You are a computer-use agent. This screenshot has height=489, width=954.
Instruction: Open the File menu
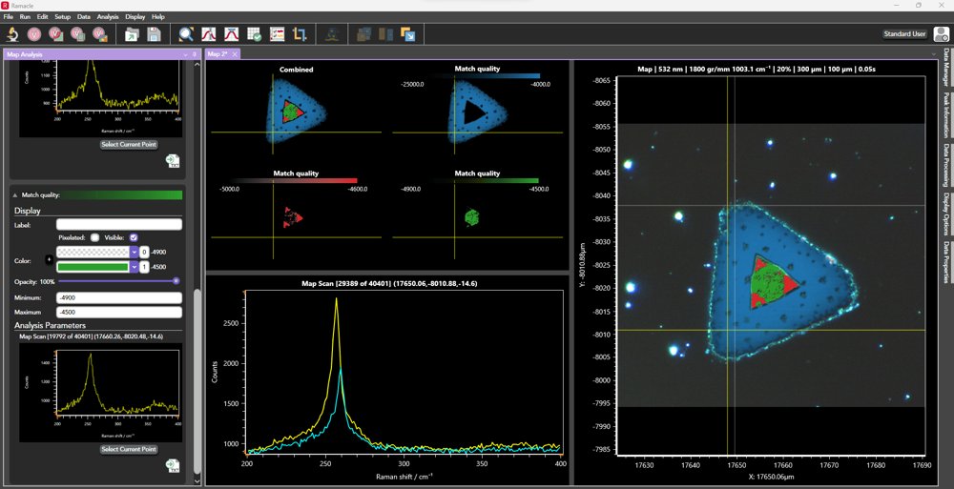pyautogui.click(x=8, y=17)
